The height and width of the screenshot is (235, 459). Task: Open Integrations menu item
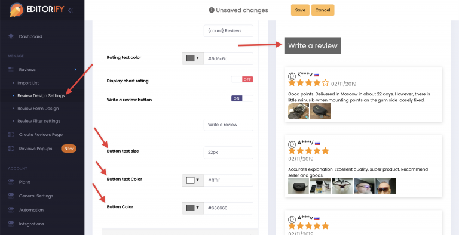31,224
